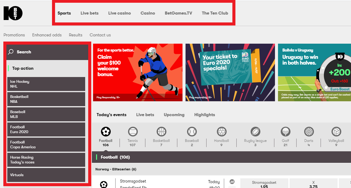This screenshot has height=188, width=351.
Task: Open Horse Racing Today's races
Action: click(x=46, y=160)
